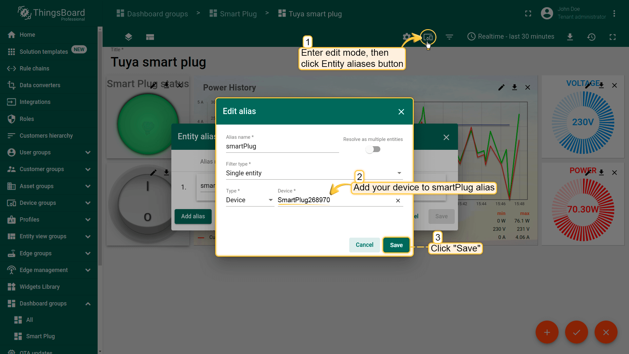Click the orange add widget button
This screenshot has width=629, height=354.
pyautogui.click(x=547, y=332)
